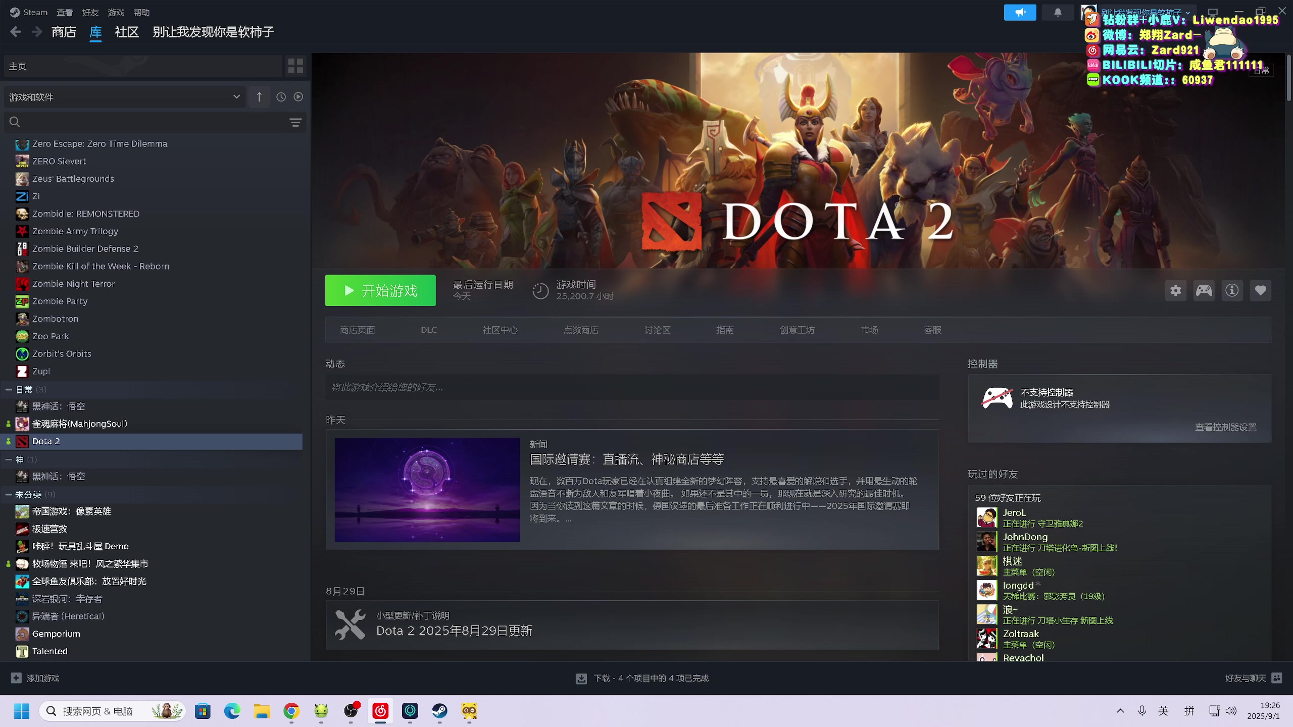Image resolution: width=1293 pixels, height=727 pixels.
Task: Open File Explorer from the taskbar
Action: [262, 711]
